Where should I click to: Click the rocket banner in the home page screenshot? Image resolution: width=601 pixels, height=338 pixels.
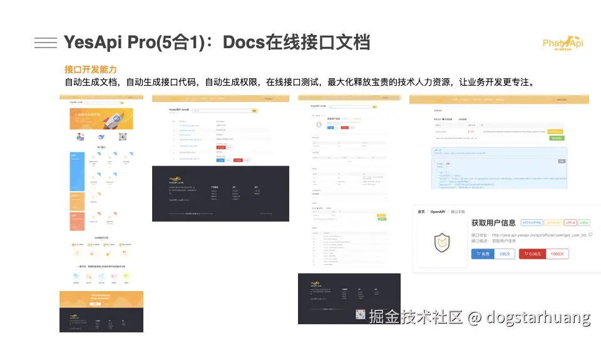[x=101, y=118]
